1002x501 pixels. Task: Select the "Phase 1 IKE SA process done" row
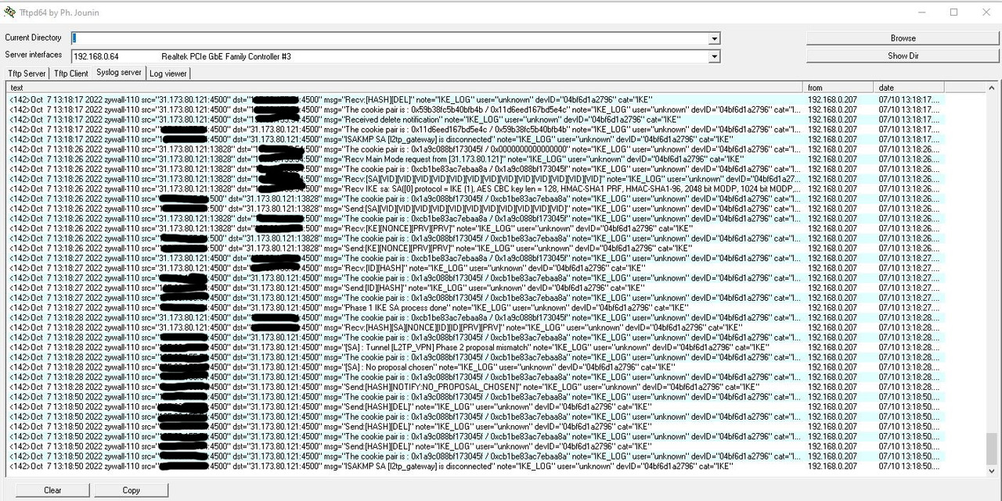click(475, 308)
